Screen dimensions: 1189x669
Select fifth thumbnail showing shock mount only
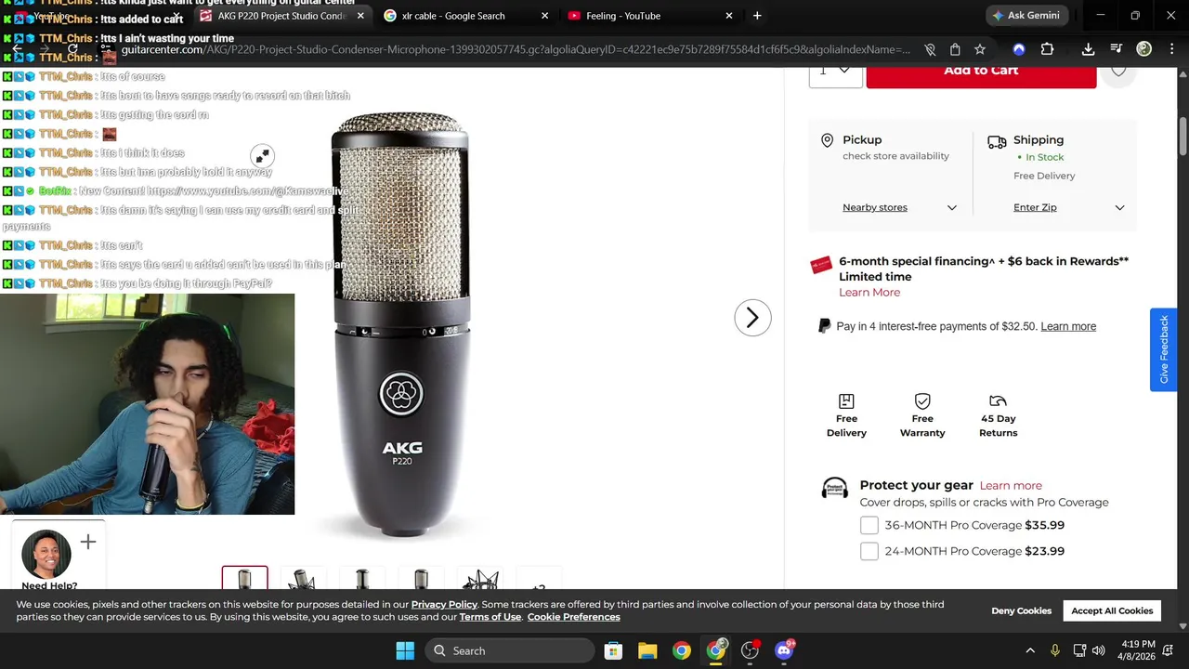pyautogui.click(x=480, y=579)
